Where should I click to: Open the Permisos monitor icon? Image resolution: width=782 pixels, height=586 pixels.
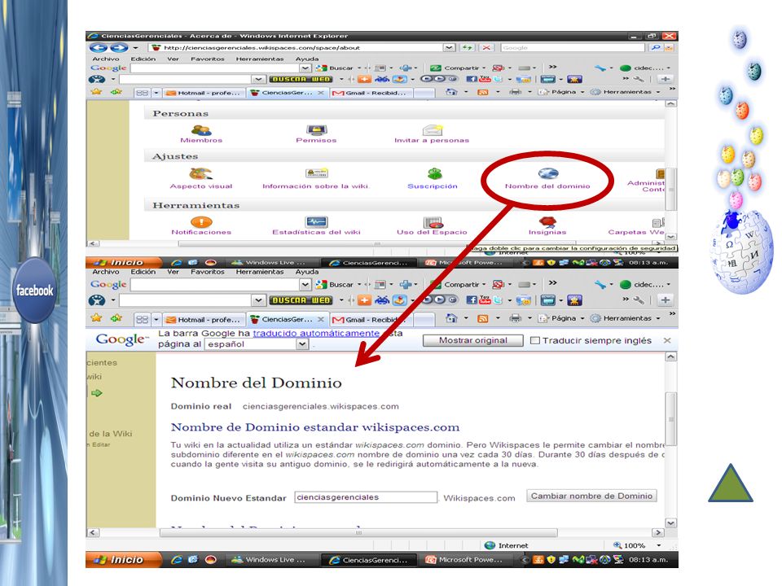(x=317, y=130)
